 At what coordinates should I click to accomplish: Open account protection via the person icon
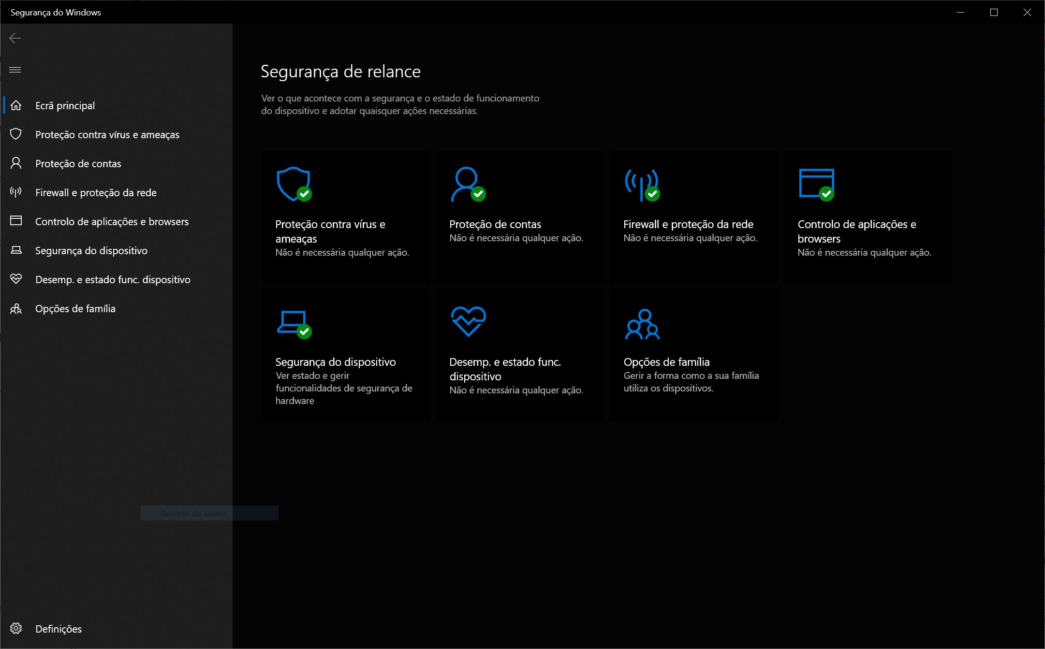[x=15, y=163]
